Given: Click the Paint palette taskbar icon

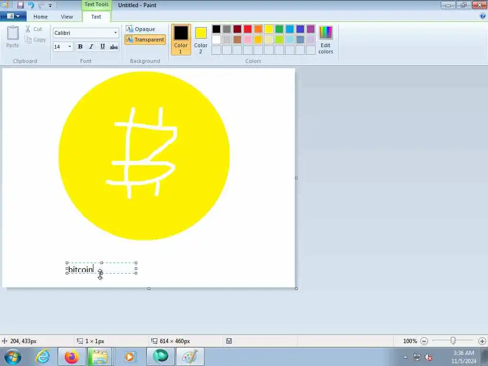Looking at the screenshot, I should tap(190, 356).
